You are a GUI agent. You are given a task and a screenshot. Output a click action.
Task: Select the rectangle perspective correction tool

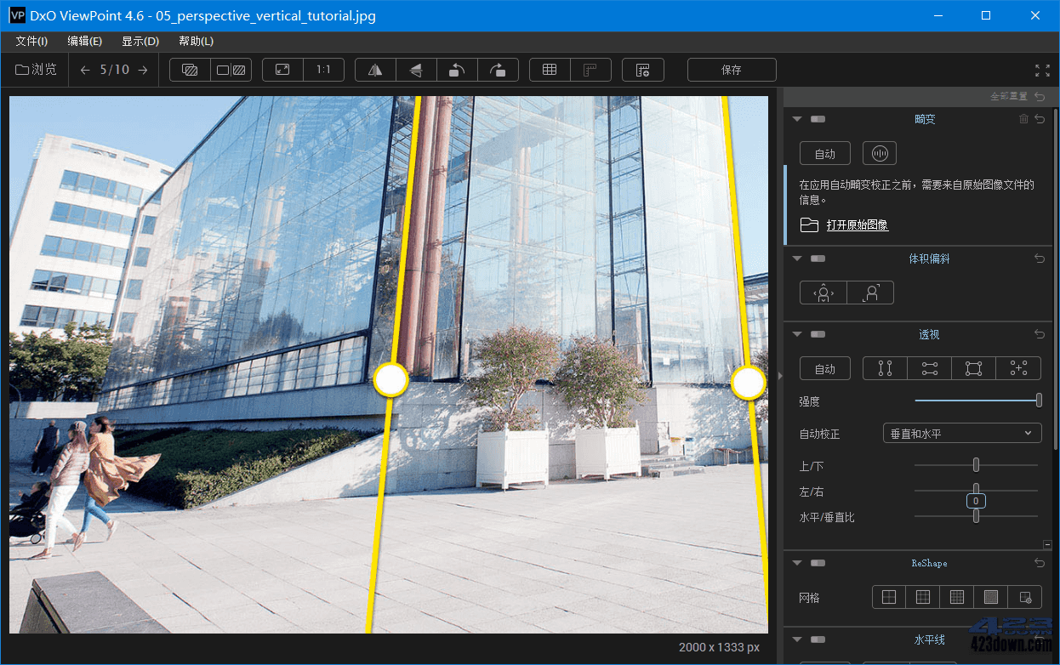[973, 368]
